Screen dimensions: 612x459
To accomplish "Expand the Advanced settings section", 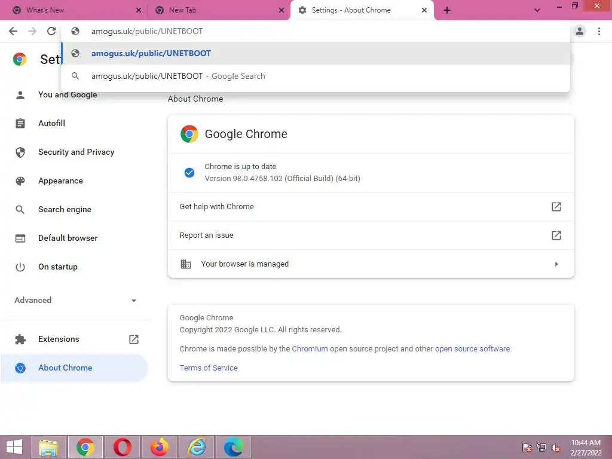I will coord(76,300).
